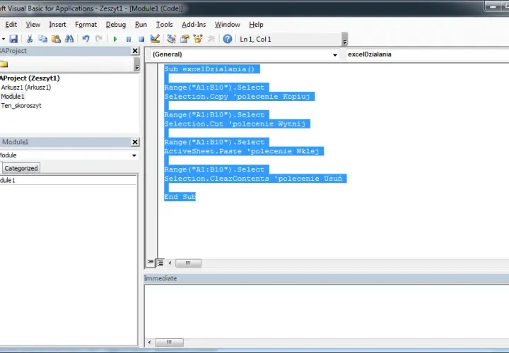Click the code window scroll-left arrow

click(x=170, y=263)
